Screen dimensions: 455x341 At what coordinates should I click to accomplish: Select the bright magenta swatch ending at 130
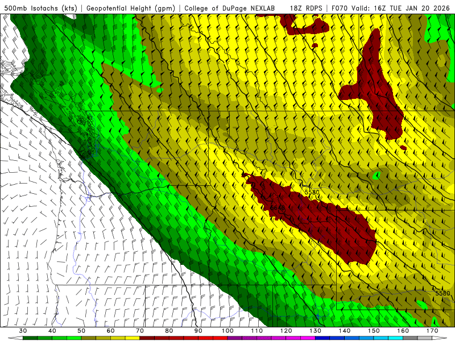[x=308, y=338]
